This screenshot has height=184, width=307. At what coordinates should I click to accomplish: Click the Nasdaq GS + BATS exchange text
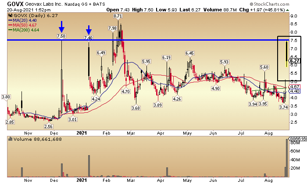click(x=85, y=4)
